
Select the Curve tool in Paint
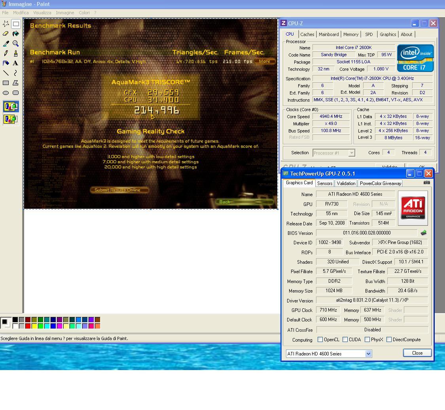(x=16, y=73)
